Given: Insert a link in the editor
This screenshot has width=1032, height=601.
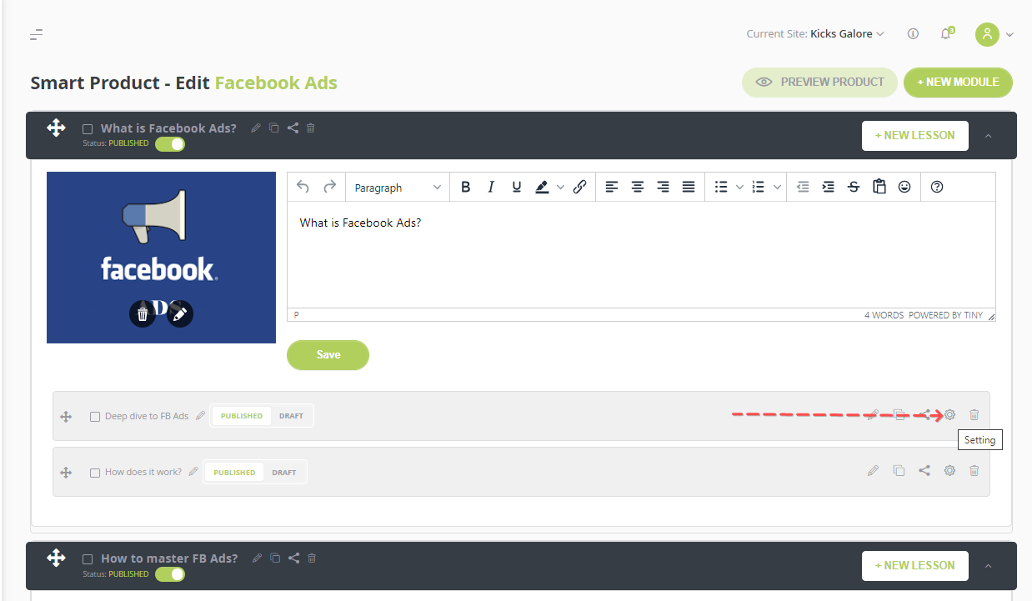Looking at the screenshot, I should pos(580,188).
